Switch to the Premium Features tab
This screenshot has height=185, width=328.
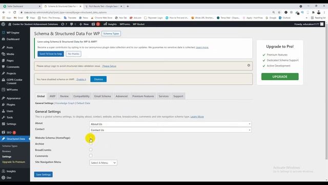[143, 96]
